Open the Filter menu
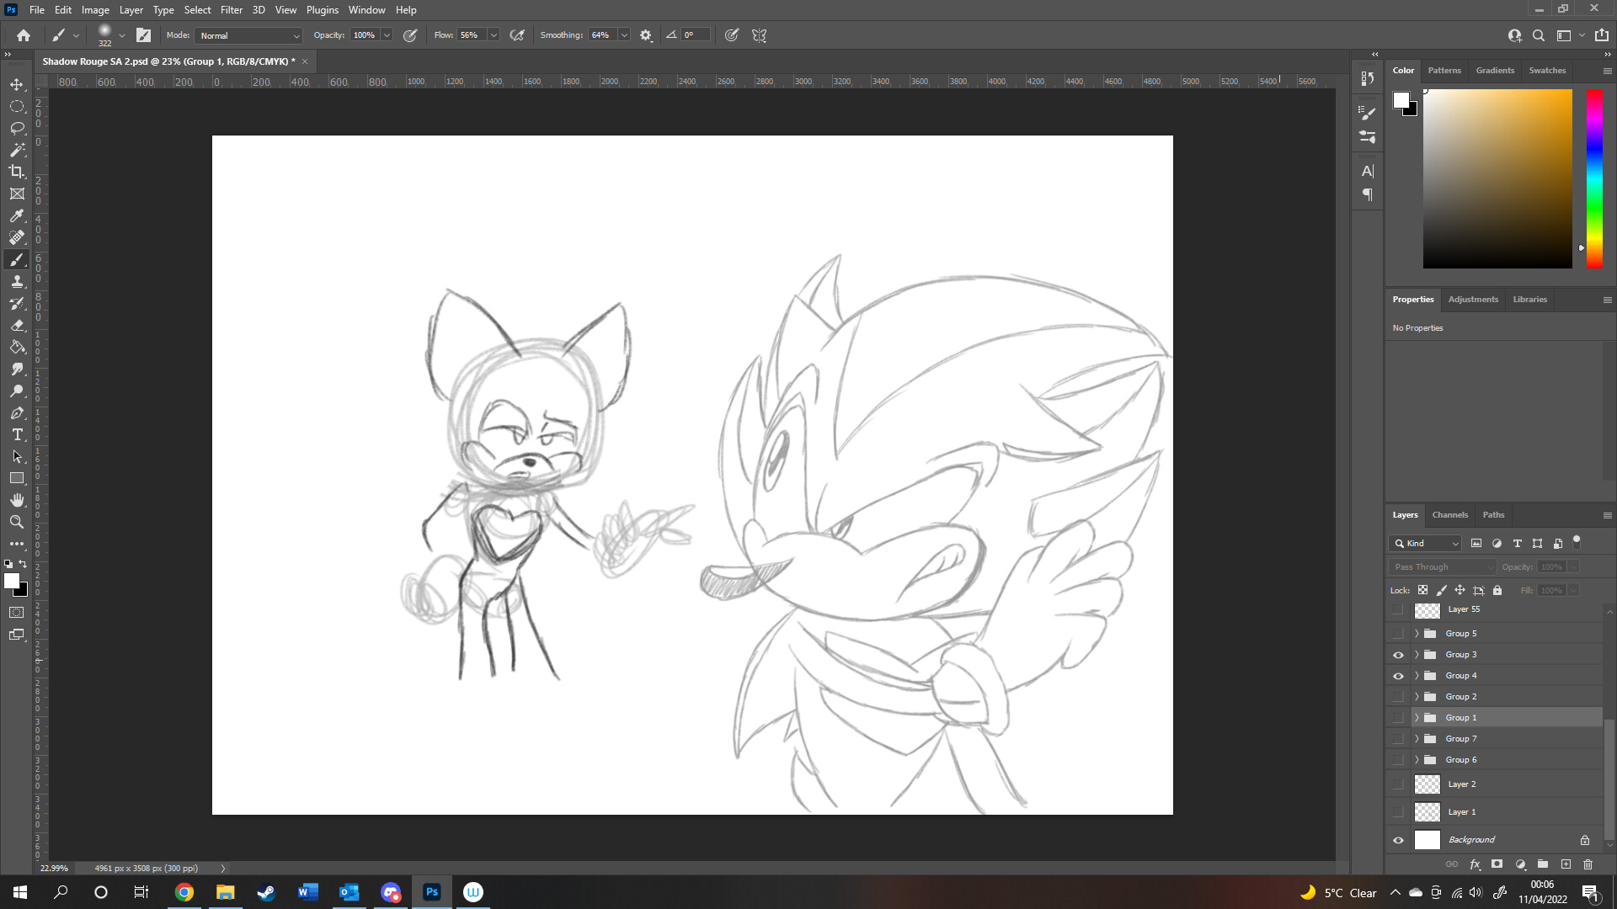This screenshot has height=909, width=1617. [x=231, y=9]
